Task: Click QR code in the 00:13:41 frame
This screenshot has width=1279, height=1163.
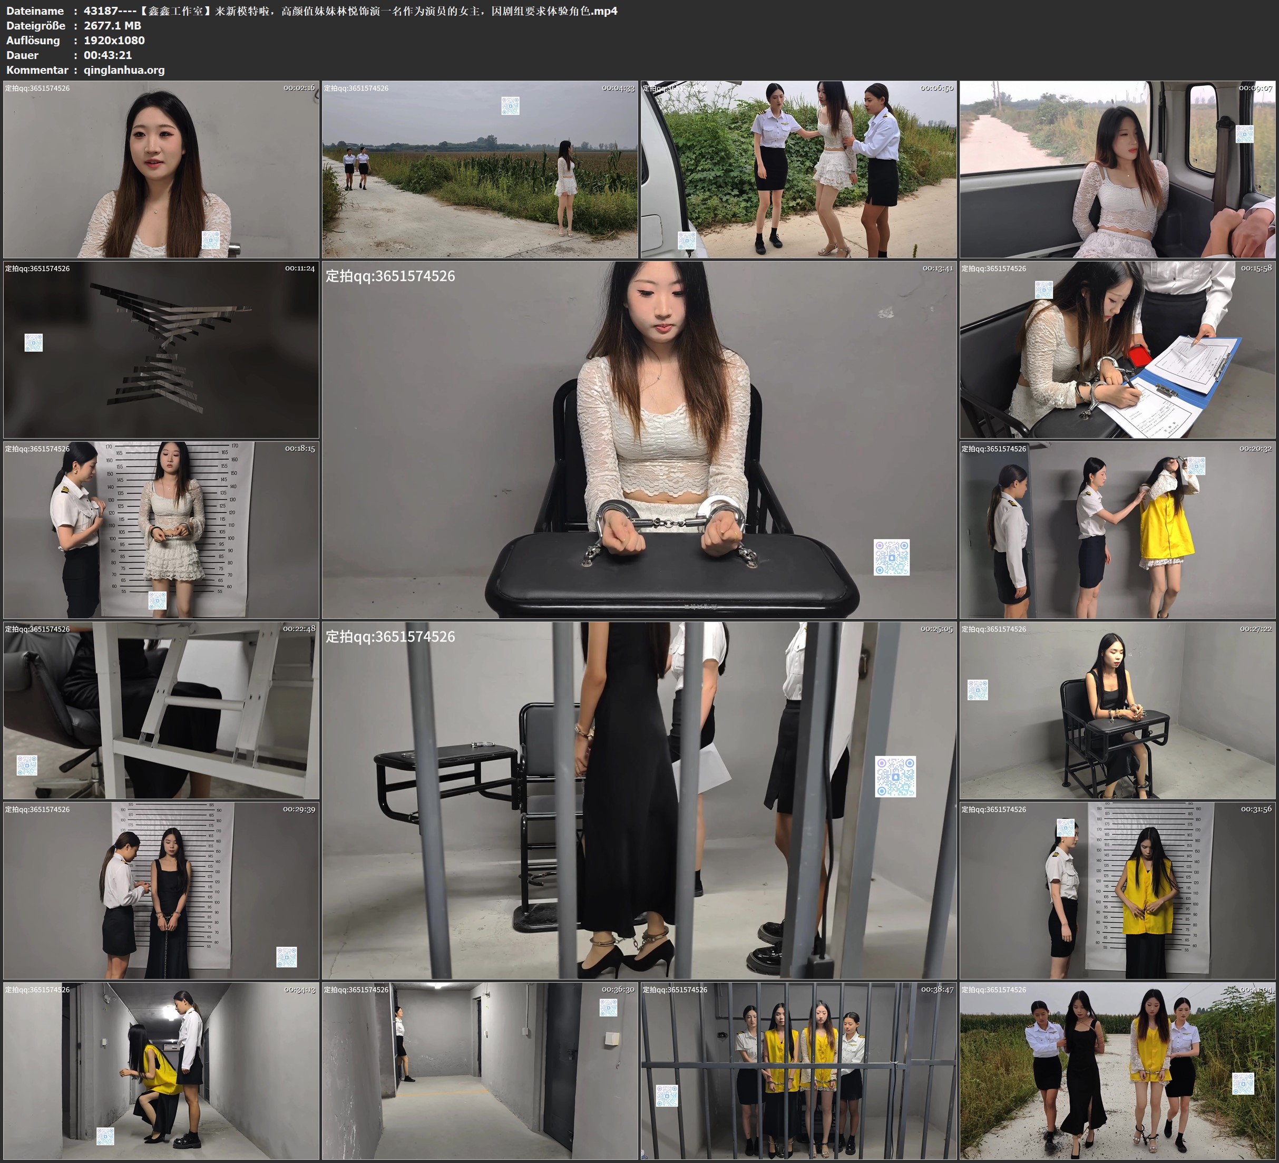Action: 891,557
